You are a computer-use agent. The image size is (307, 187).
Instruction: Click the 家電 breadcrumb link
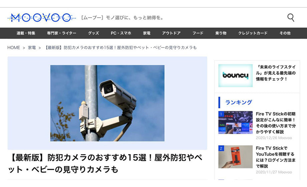click(32, 48)
